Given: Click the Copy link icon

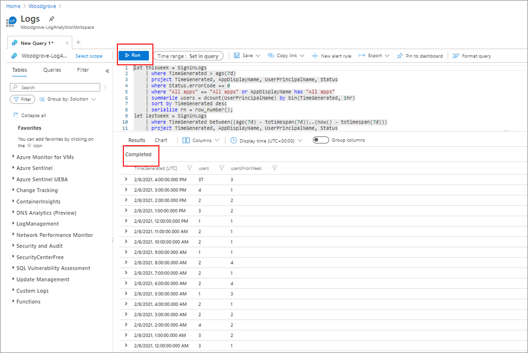Looking at the screenshot, I should tap(271, 56).
